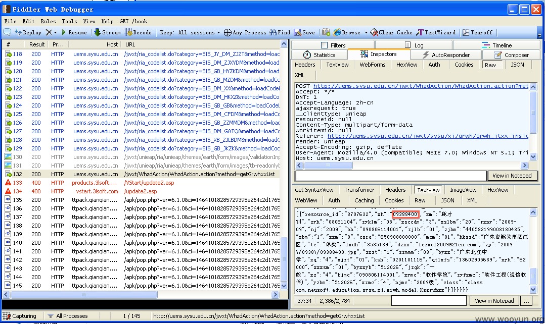
Task: Open the Browse dropdown arrow
Action: [366, 33]
